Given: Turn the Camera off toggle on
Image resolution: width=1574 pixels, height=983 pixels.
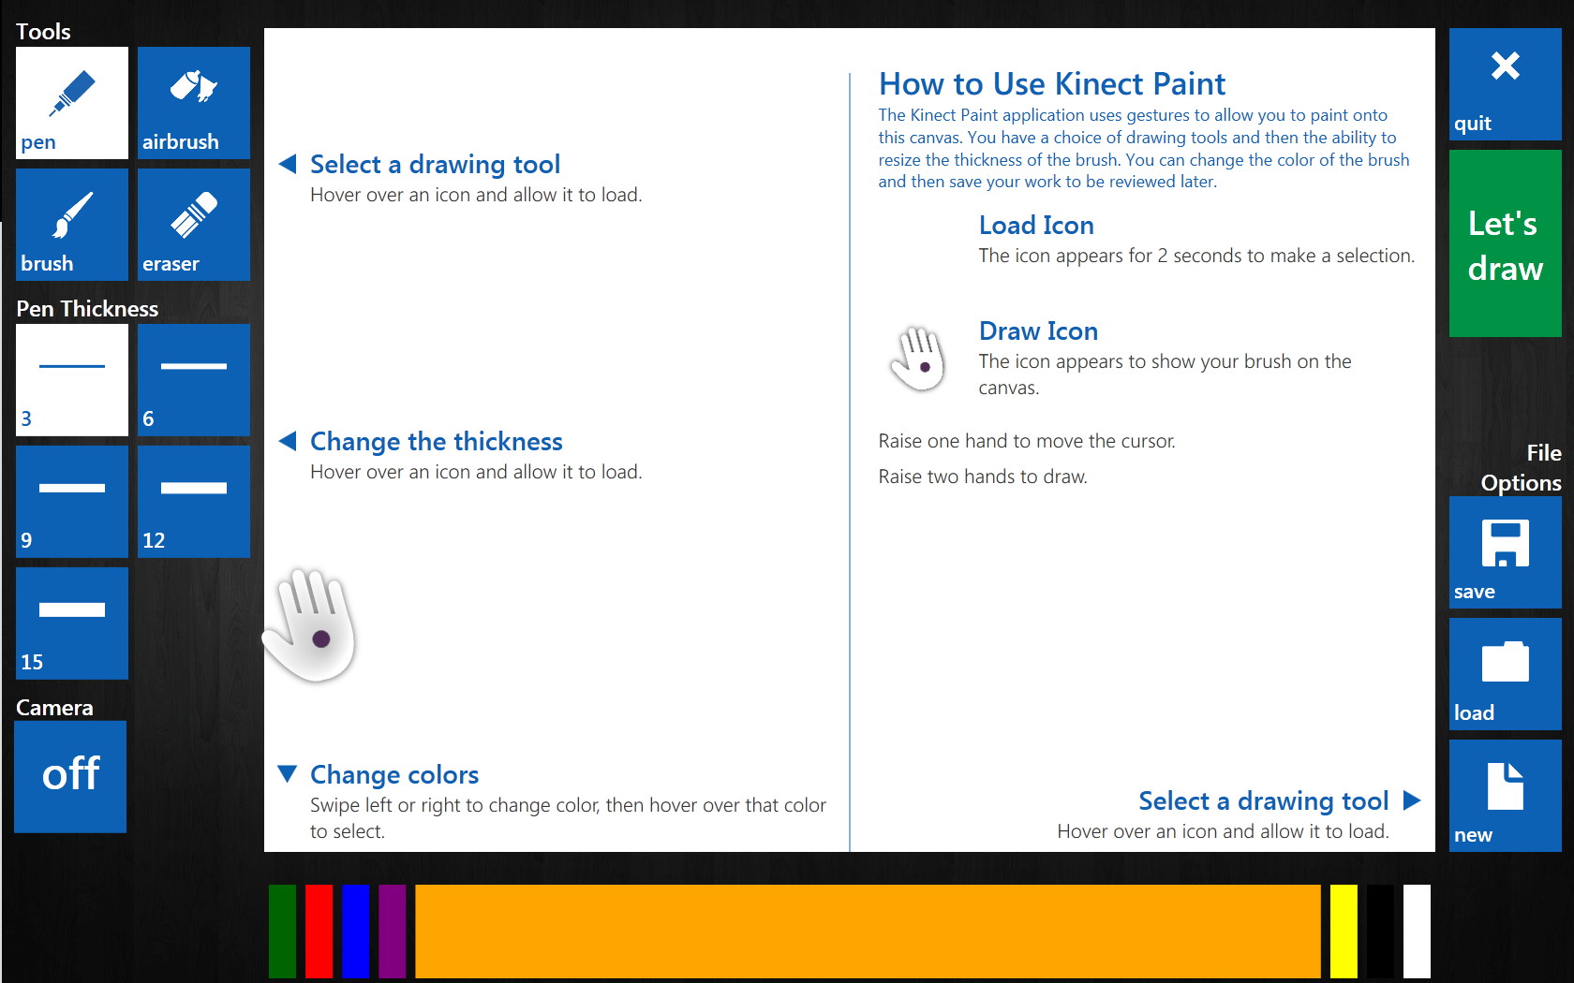Looking at the screenshot, I should point(70,776).
